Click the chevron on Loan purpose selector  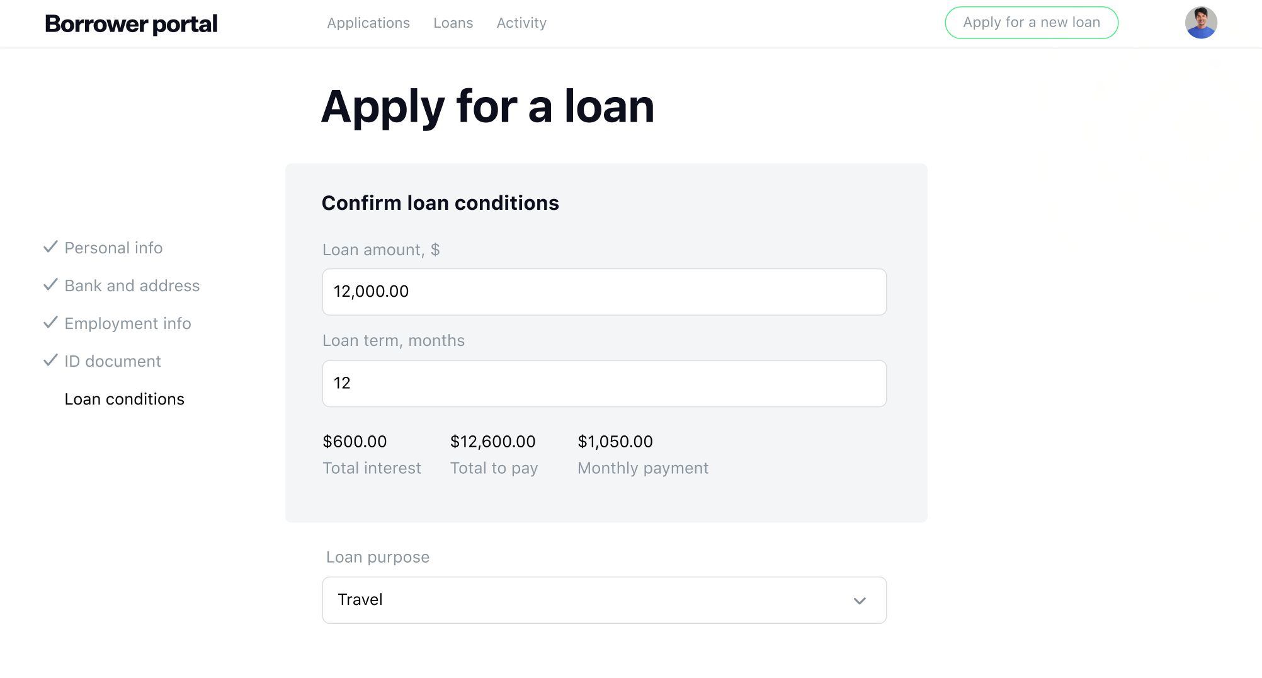coord(859,600)
